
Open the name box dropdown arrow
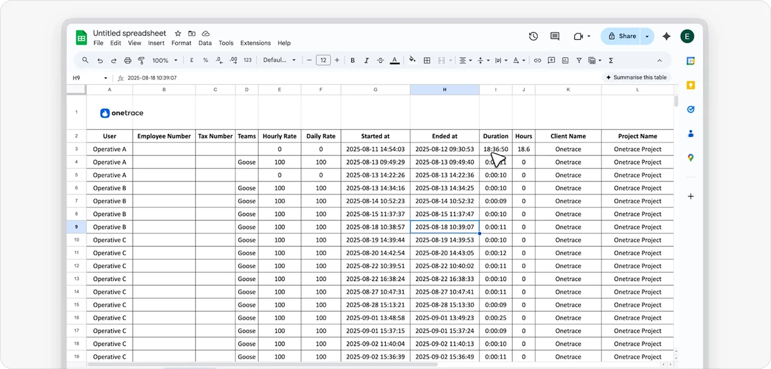coord(106,78)
